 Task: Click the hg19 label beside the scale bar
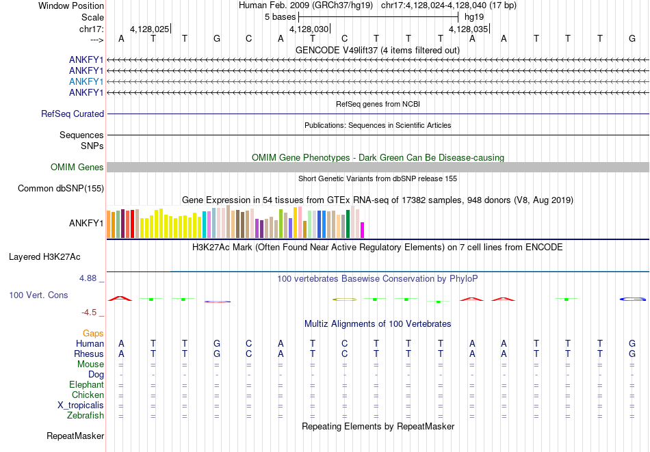click(474, 17)
